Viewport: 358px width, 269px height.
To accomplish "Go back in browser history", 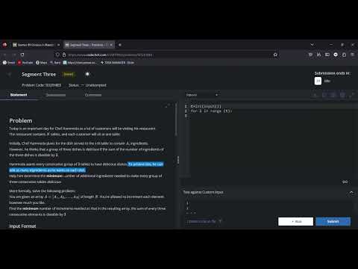I will (5, 55).
